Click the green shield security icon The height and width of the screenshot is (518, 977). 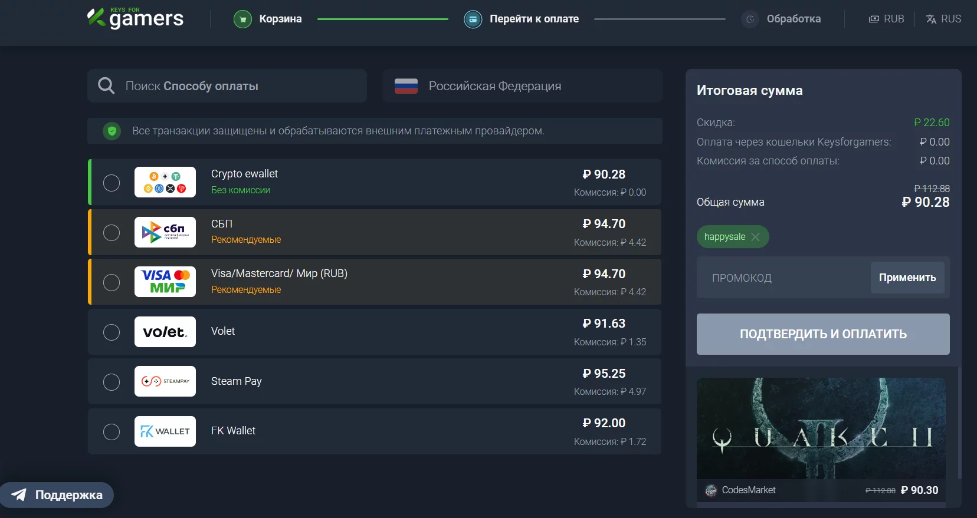(112, 131)
